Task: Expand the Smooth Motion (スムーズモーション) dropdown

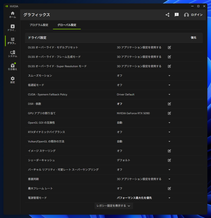Action: pos(169,76)
